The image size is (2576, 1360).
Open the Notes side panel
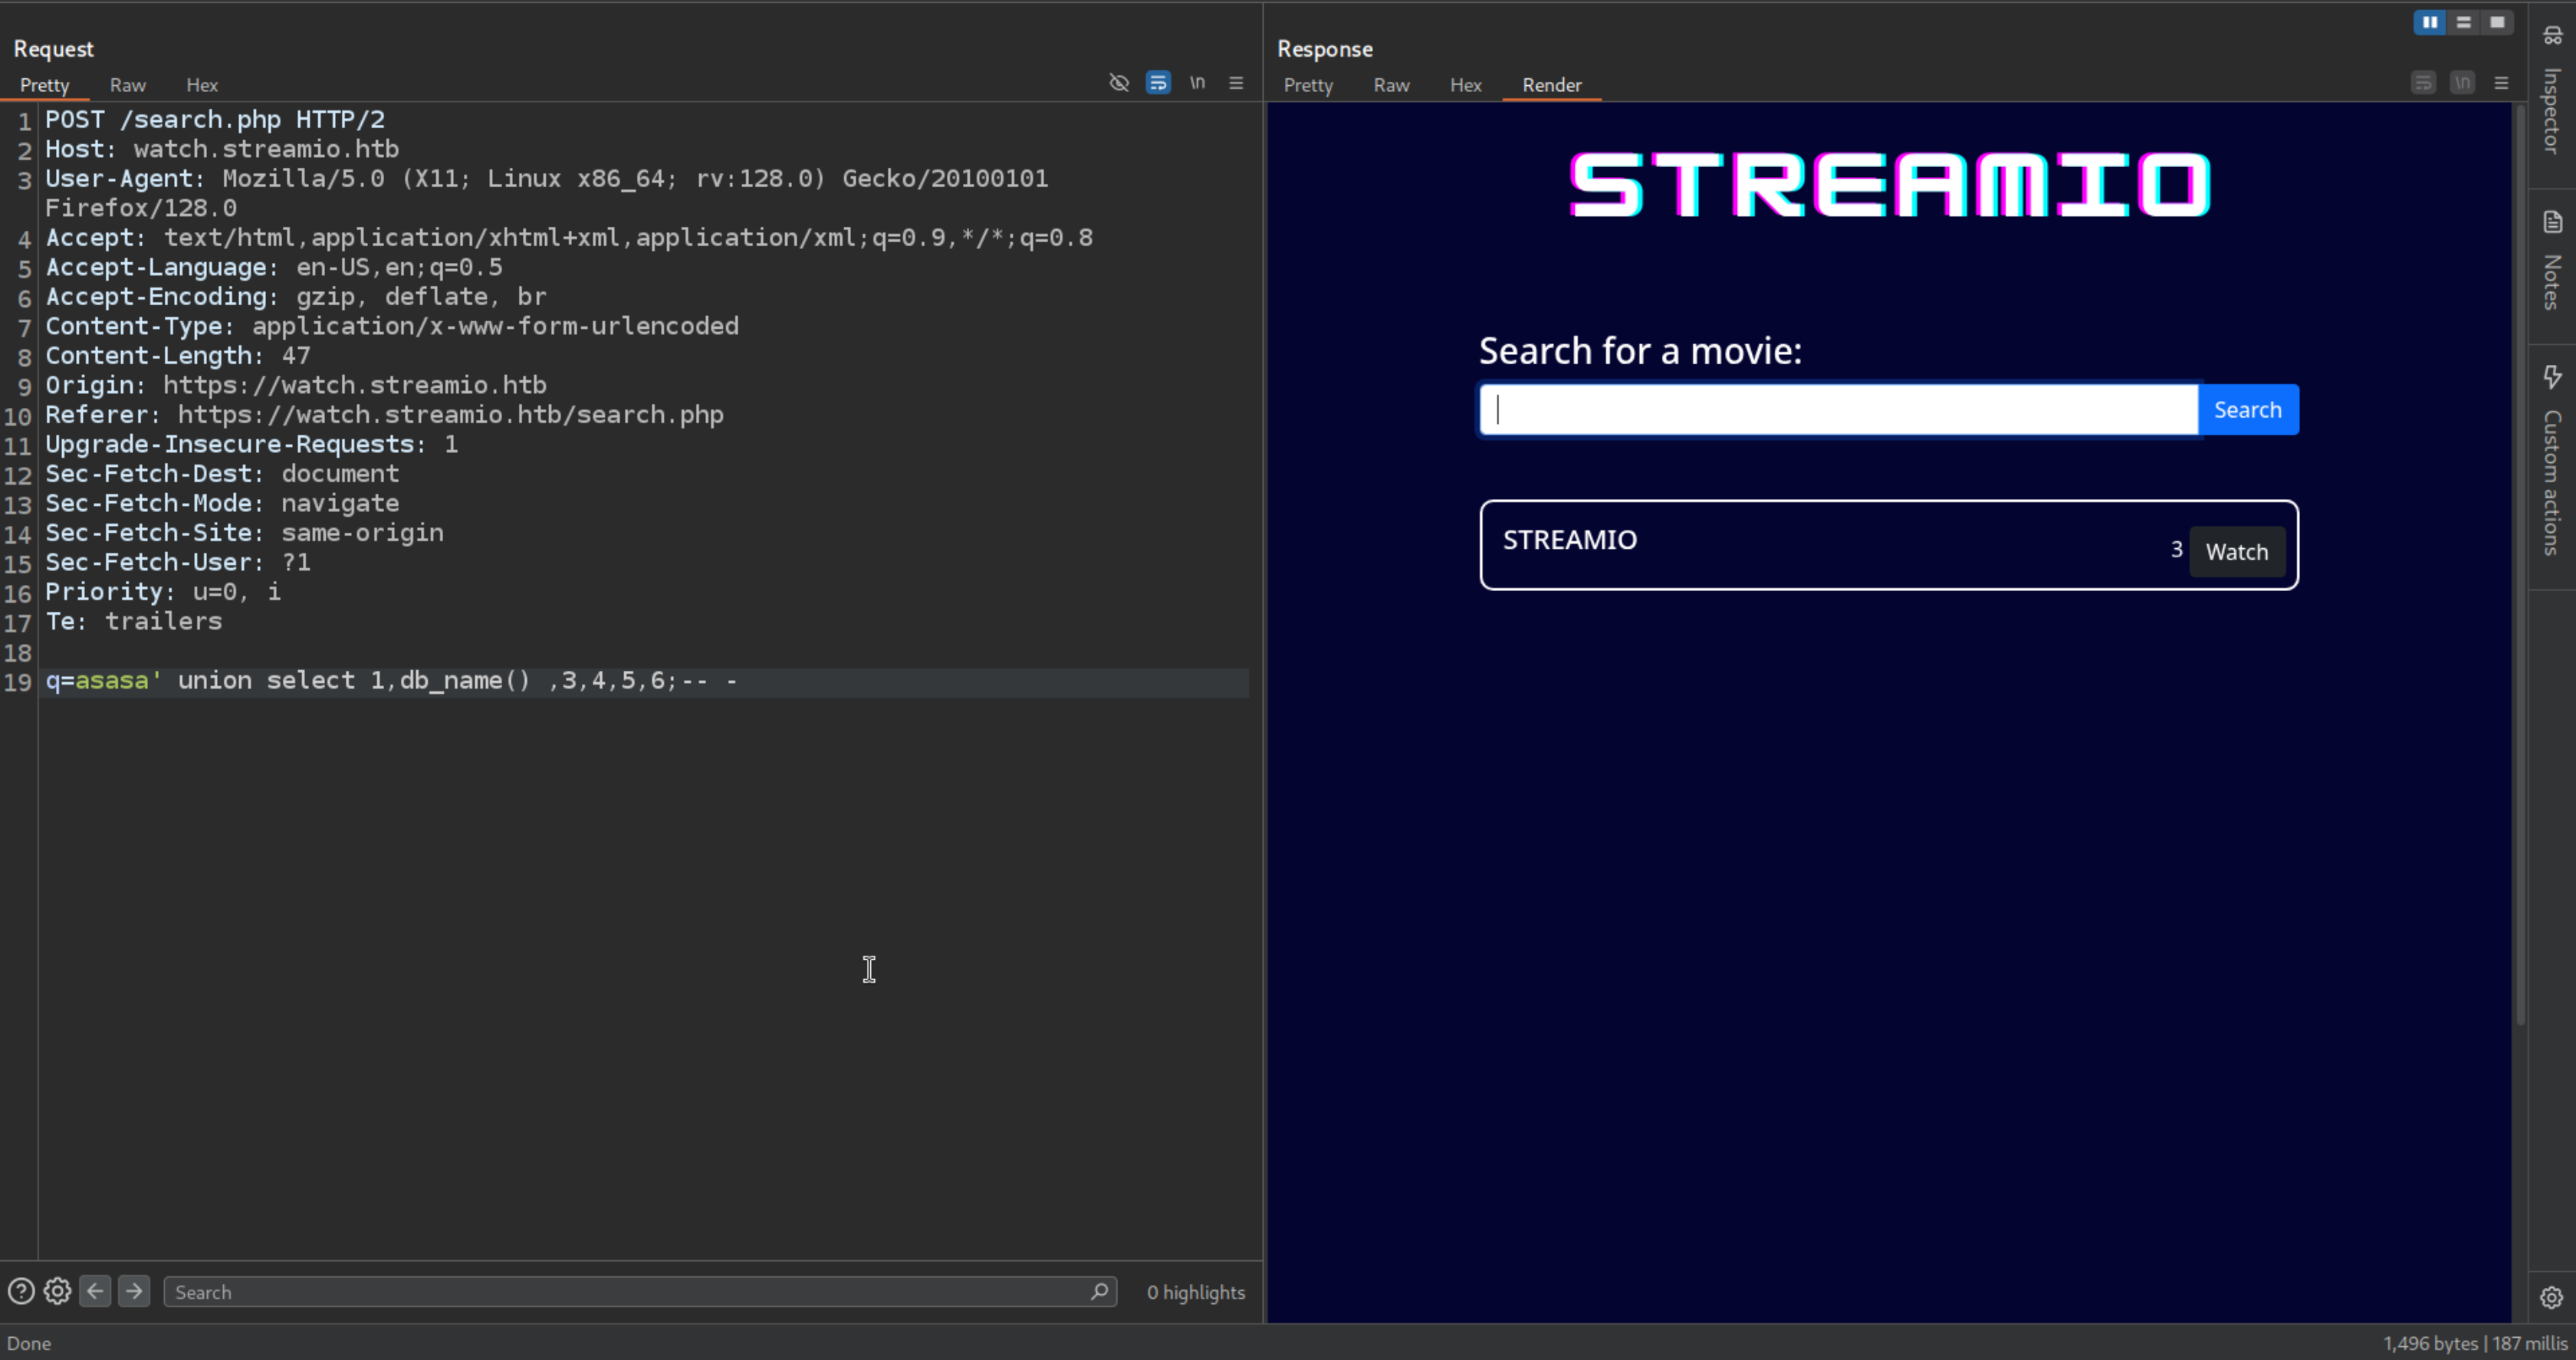coord(2552,262)
